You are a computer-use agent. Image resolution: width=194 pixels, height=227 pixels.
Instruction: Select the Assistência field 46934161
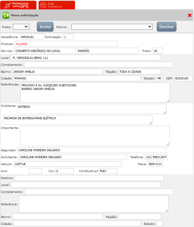pos(32,37)
